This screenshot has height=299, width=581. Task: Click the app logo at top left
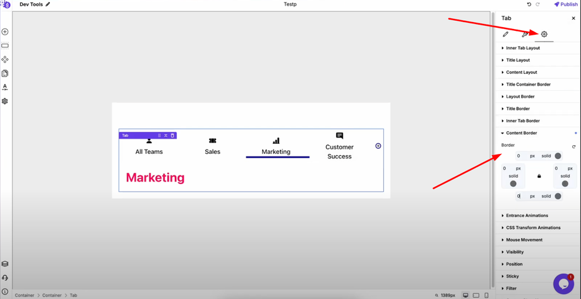click(x=7, y=4)
